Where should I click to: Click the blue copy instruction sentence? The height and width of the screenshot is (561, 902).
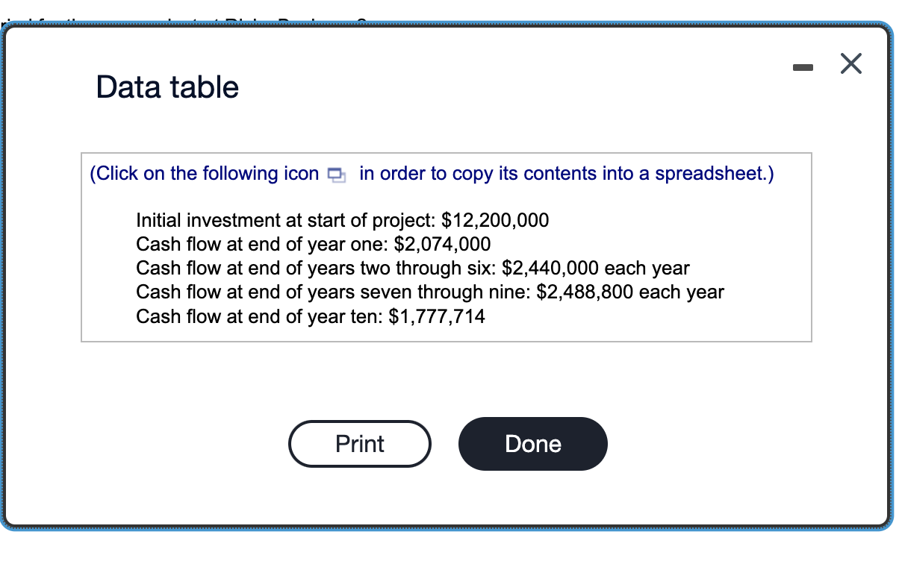433,174
